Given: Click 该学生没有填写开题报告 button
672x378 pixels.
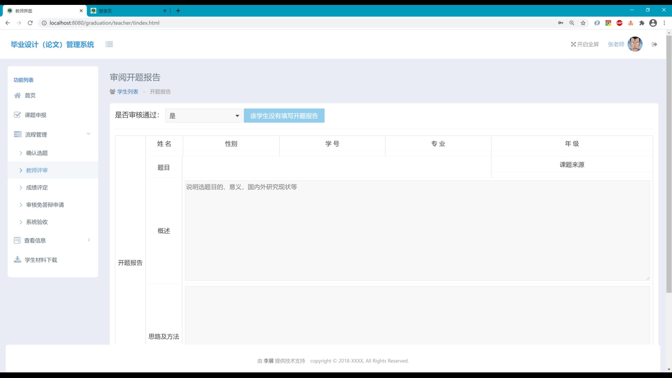Looking at the screenshot, I should click(284, 116).
